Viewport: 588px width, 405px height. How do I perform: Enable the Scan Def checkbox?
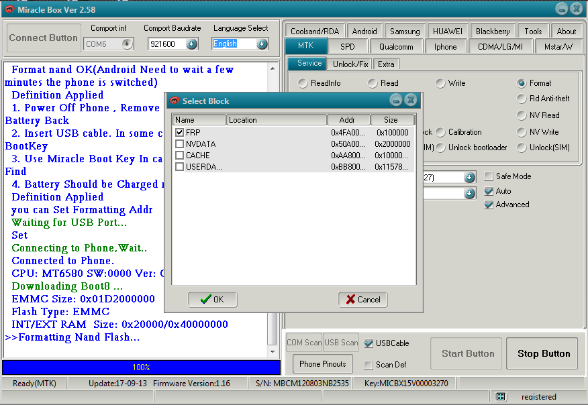tap(369, 365)
